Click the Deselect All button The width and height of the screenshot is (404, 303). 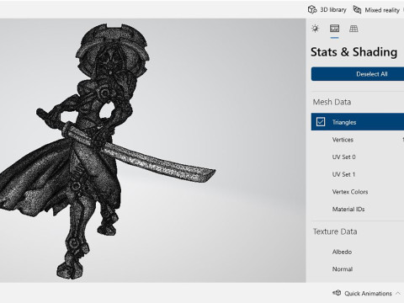(358, 74)
